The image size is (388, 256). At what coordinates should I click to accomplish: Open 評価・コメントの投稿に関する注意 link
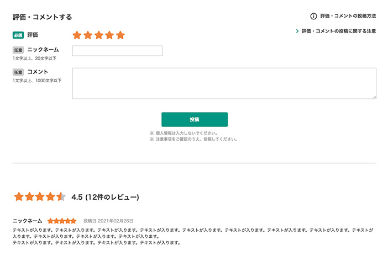(339, 31)
